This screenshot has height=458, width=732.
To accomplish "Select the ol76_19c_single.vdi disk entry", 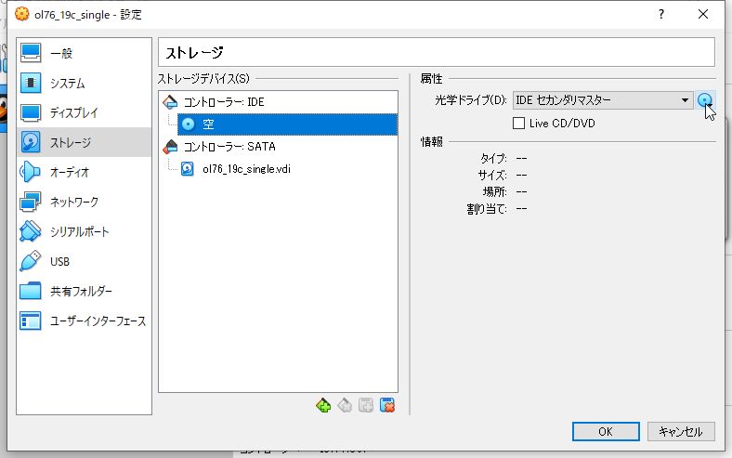I will point(246,169).
